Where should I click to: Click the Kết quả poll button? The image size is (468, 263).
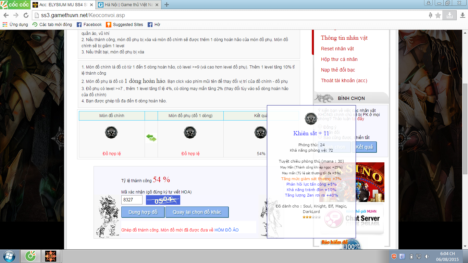click(365, 147)
